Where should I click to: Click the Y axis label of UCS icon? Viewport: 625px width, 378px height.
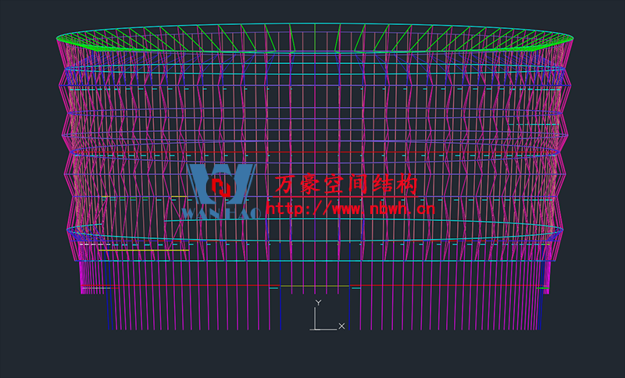click(317, 302)
